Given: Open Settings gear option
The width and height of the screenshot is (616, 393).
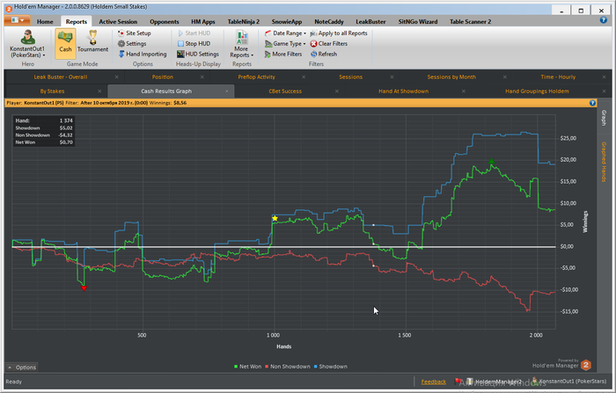Looking at the screenshot, I should pyautogui.click(x=132, y=44).
